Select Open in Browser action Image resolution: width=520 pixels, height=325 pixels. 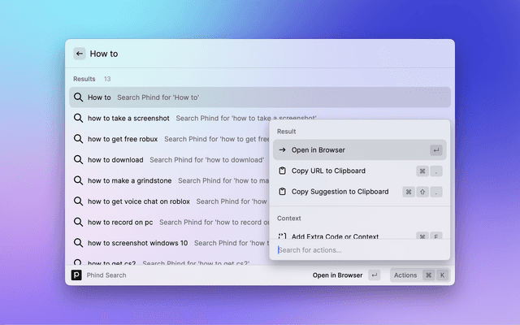[x=359, y=149]
